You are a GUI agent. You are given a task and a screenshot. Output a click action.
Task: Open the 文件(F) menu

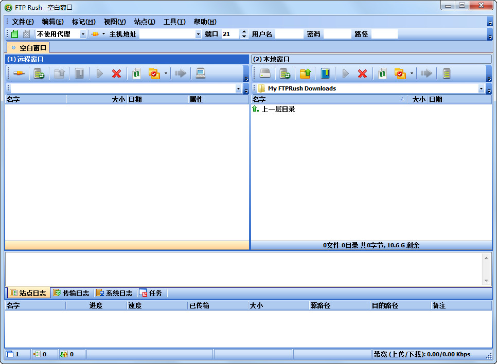[x=23, y=22]
